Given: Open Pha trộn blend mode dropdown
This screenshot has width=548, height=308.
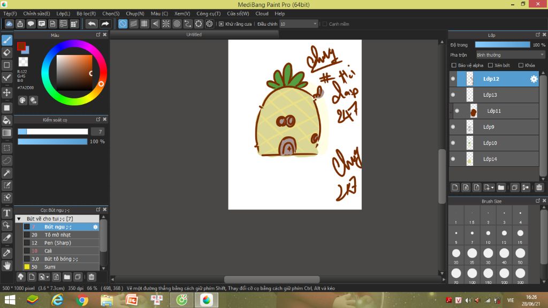Looking at the screenshot, I should pos(510,55).
